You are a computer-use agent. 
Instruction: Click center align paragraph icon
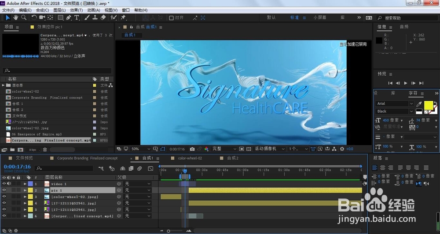382,168
